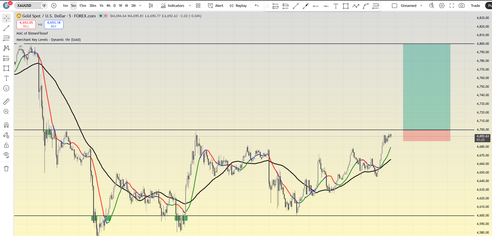Select the text tool in left sidebar
492x236 pixels.
point(6,78)
